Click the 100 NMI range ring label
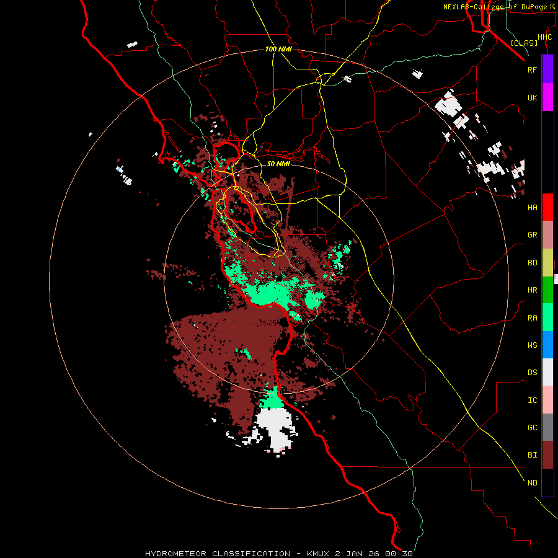This screenshot has width=558, height=558. point(278,49)
